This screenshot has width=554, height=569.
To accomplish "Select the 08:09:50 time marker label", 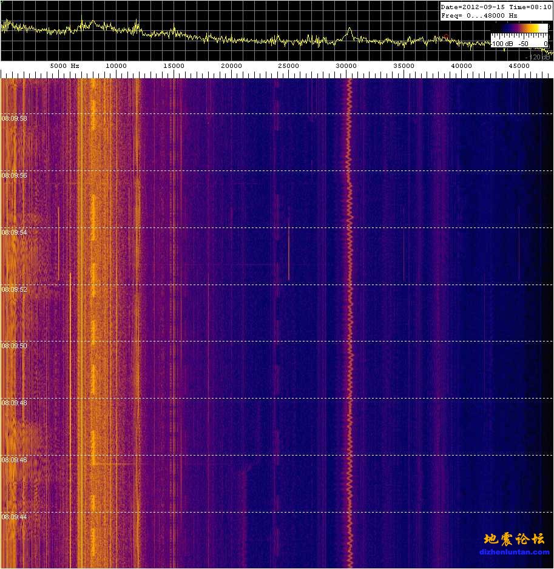I will point(14,346).
